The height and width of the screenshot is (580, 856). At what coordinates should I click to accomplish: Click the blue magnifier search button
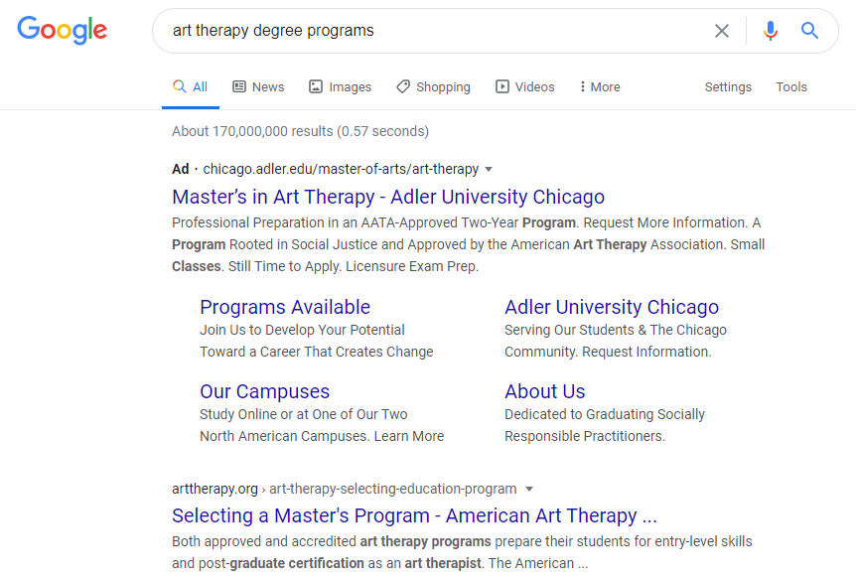pos(809,31)
